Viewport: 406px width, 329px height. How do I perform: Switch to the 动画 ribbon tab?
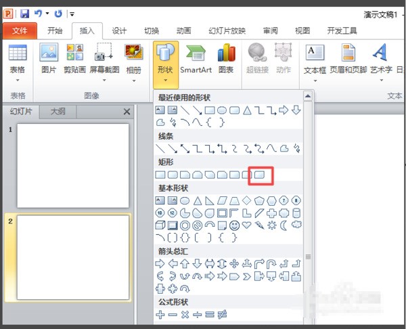(x=183, y=31)
